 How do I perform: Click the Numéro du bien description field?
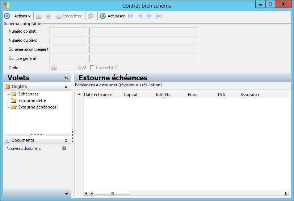[144, 40]
